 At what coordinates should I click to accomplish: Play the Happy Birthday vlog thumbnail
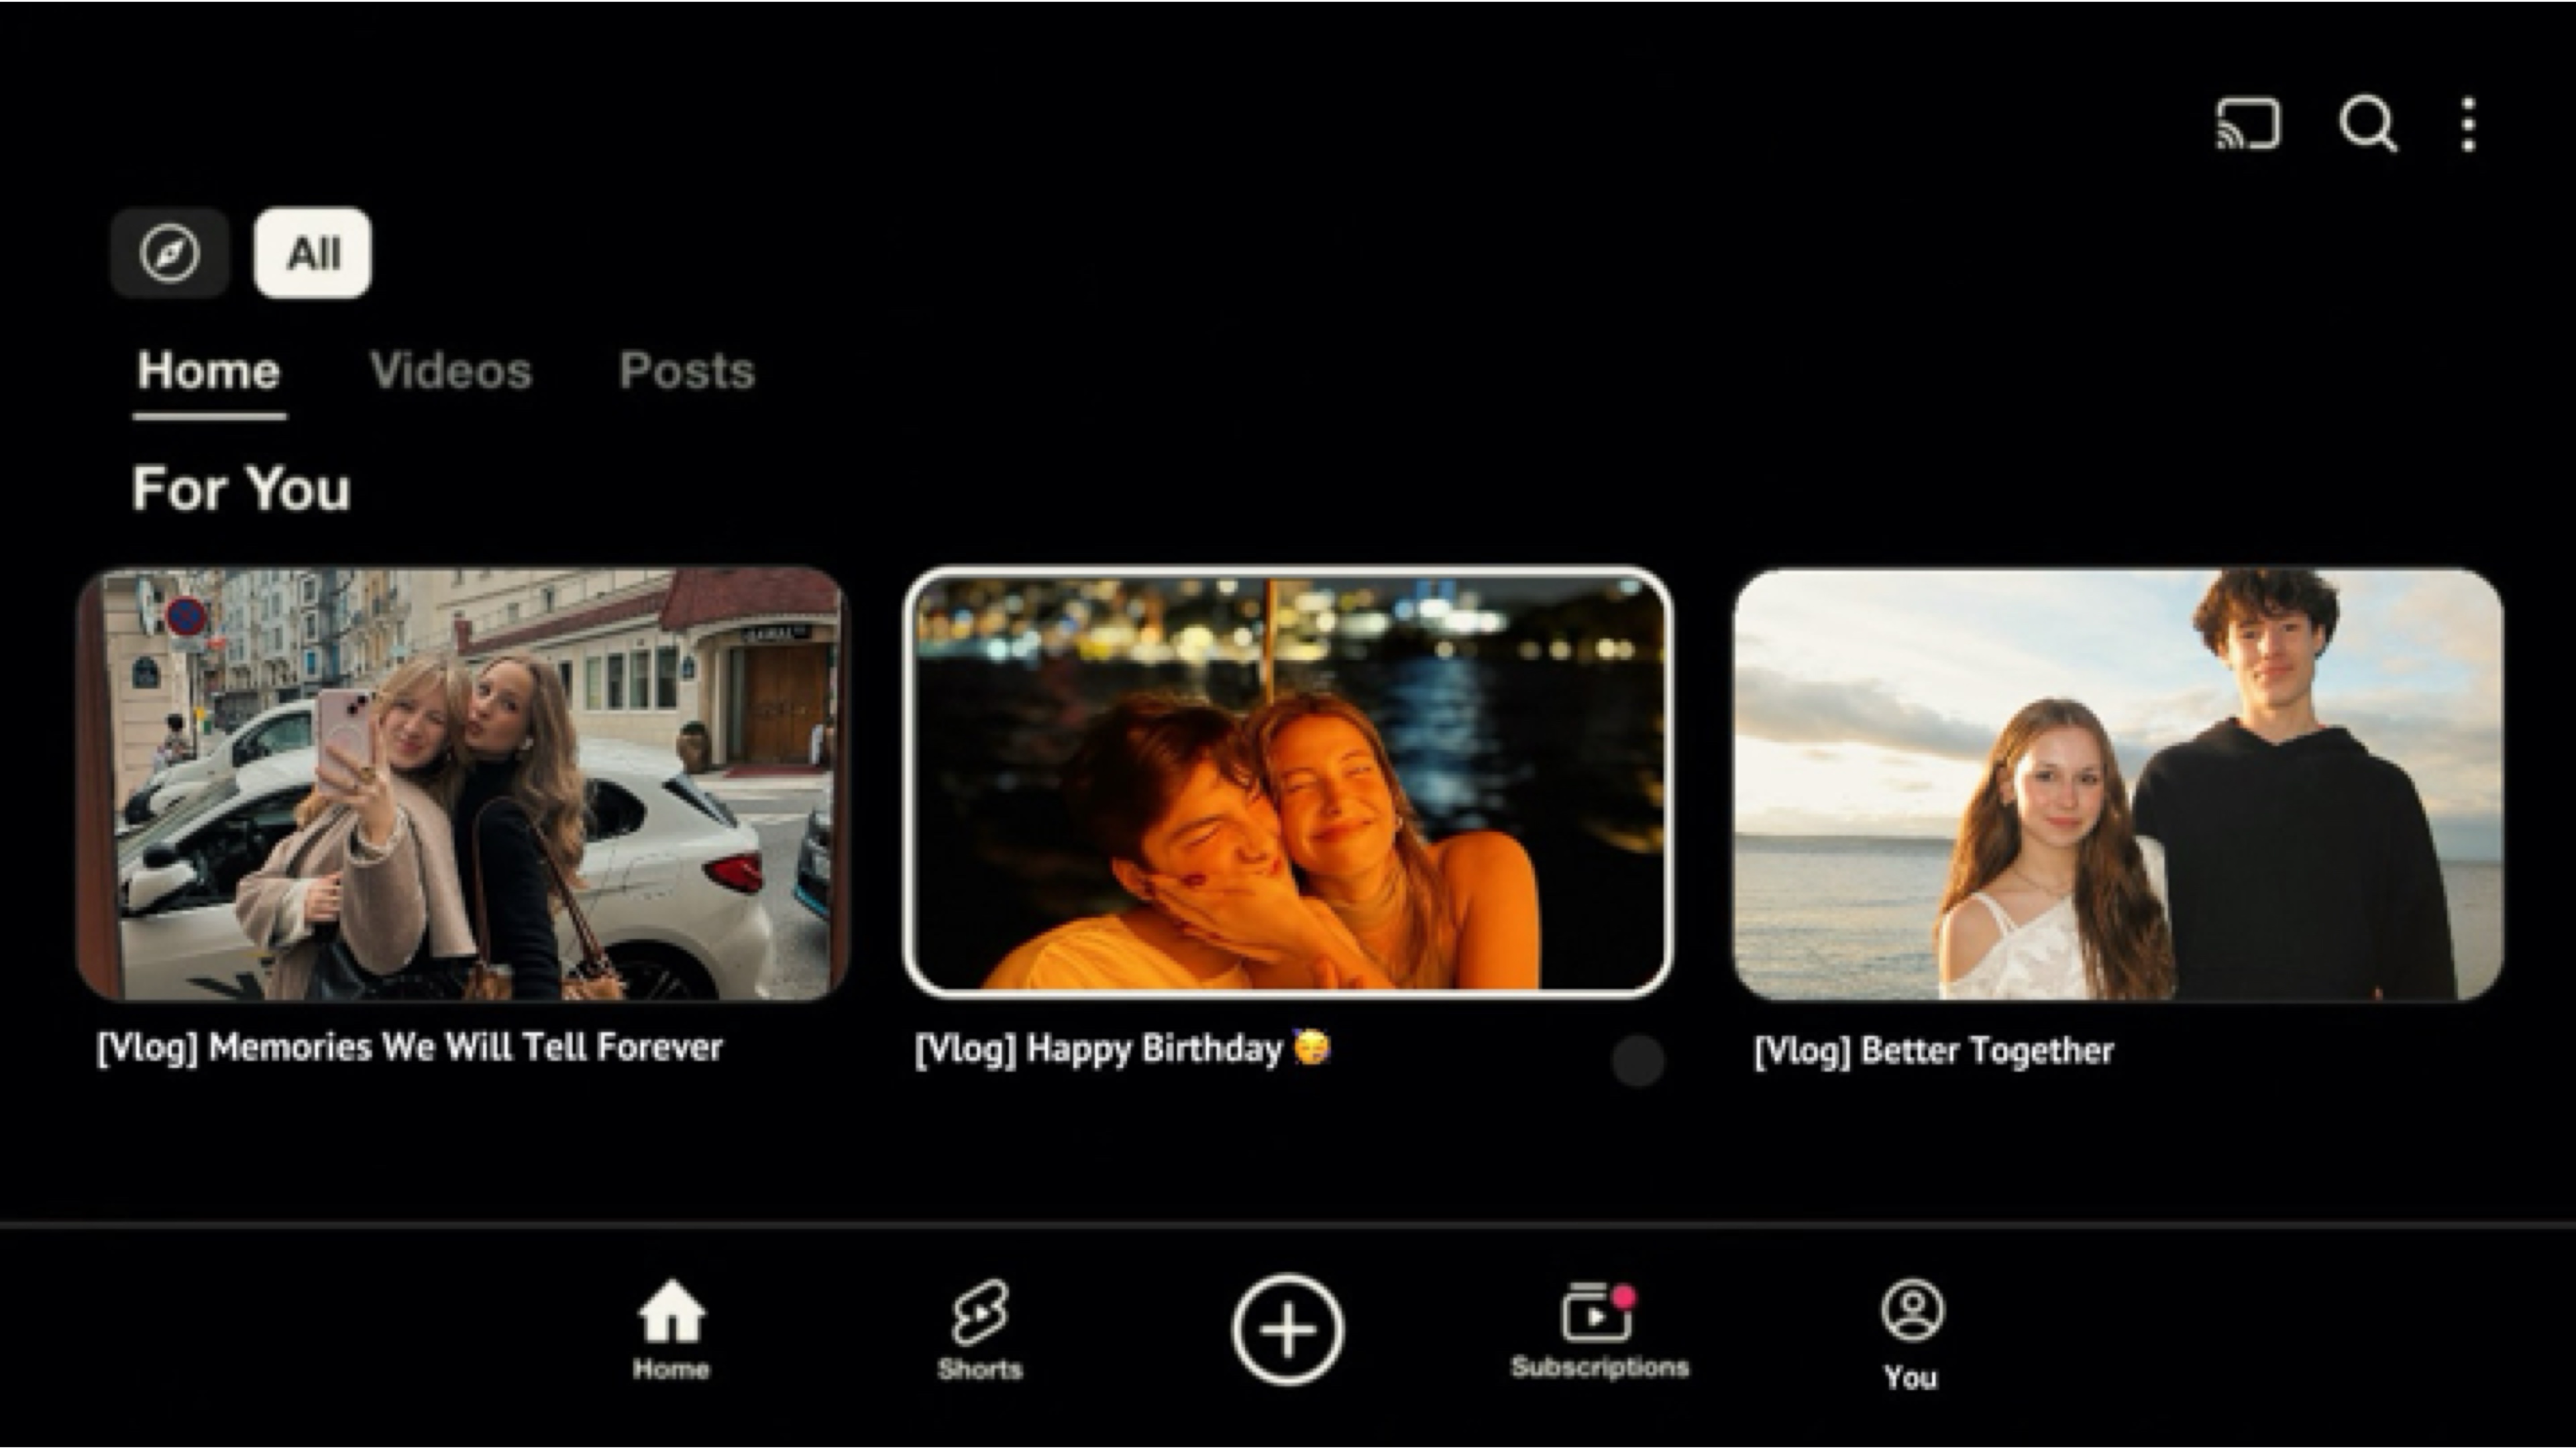tap(1288, 782)
